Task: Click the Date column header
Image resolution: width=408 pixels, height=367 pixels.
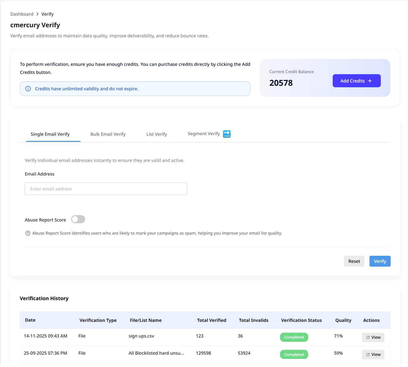Action: tap(30, 320)
